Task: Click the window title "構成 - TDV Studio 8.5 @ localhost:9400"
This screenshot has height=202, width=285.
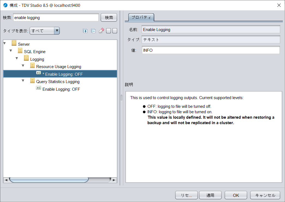Action: click(45, 5)
